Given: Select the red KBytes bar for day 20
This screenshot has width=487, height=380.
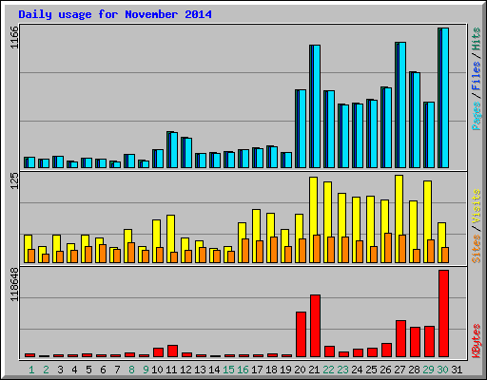Looking at the screenshot, I should coord(301,334).
